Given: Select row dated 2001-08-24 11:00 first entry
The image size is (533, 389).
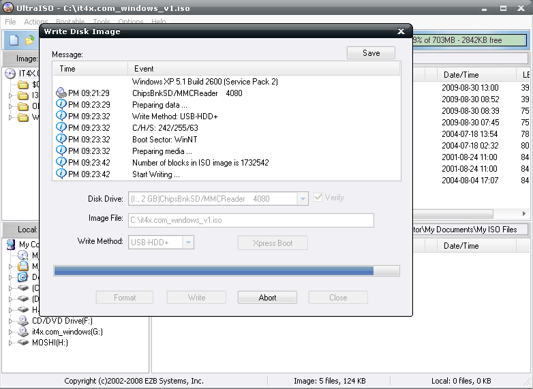Looking at the screenshot, I should click(x=470, y=157).
